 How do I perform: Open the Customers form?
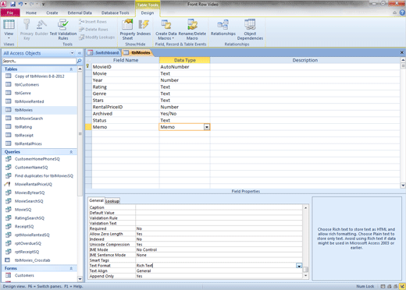pyautogui.click(x=24, y=275)
